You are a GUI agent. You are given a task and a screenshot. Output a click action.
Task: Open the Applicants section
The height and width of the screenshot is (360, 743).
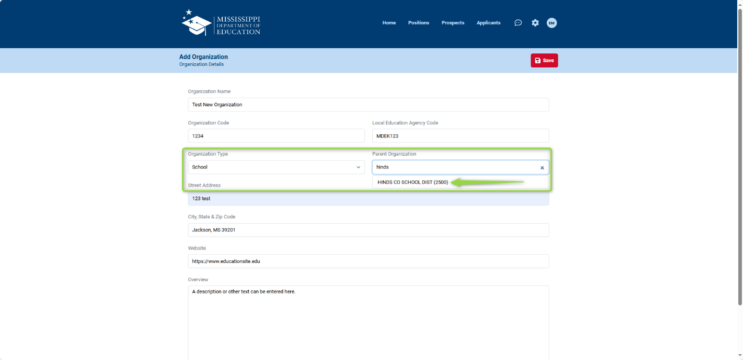pos(488,22)
